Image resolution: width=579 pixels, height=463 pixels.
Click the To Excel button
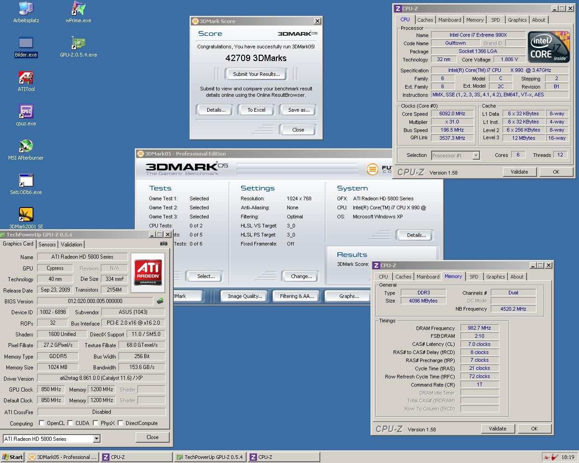[x=256, y=110]
